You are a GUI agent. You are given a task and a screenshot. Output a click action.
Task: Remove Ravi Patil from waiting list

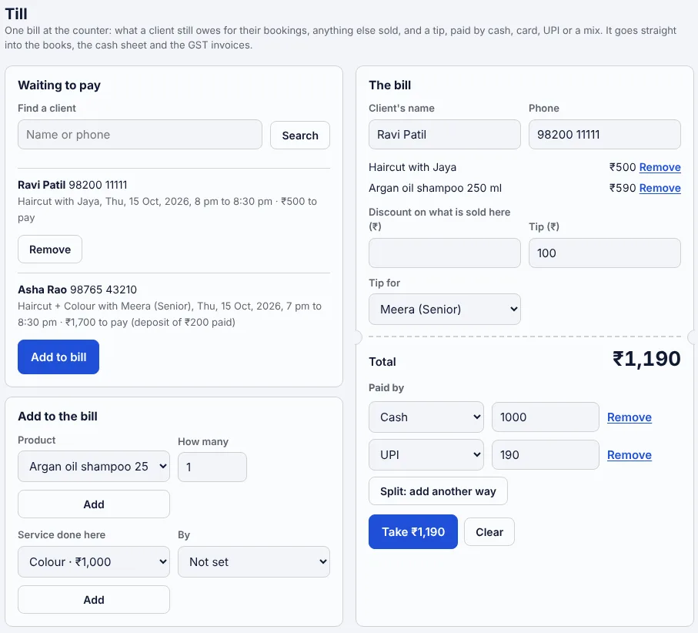tap(50, 249)
